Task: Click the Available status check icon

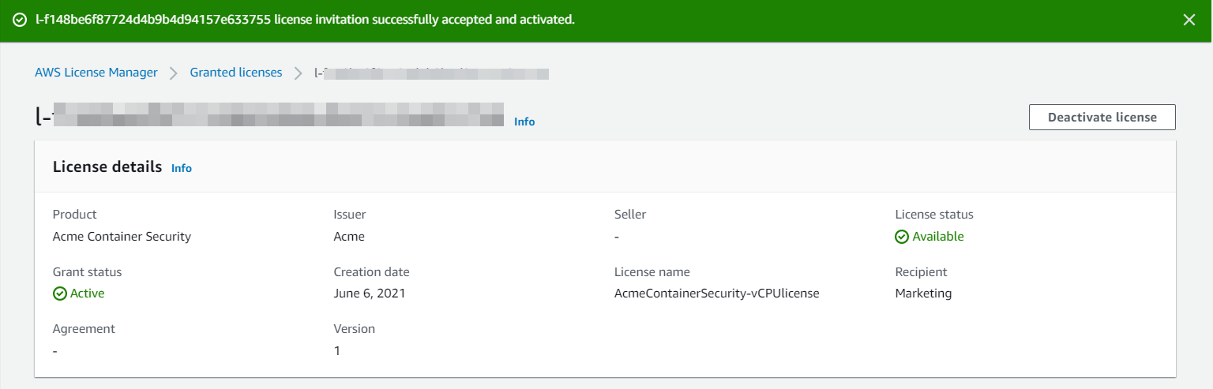Action: click(x=902, y=237)
